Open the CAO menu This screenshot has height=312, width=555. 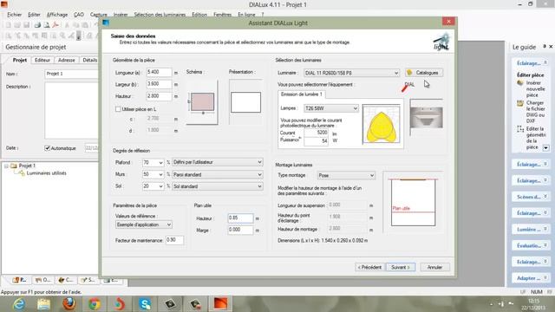tap(79, 15)
